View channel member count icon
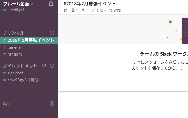188x118 pixels. 73,10
